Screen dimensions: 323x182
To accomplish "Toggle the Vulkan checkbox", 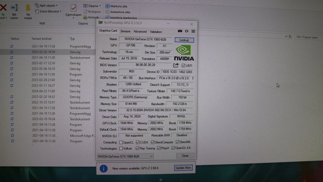I will [121, 148].
